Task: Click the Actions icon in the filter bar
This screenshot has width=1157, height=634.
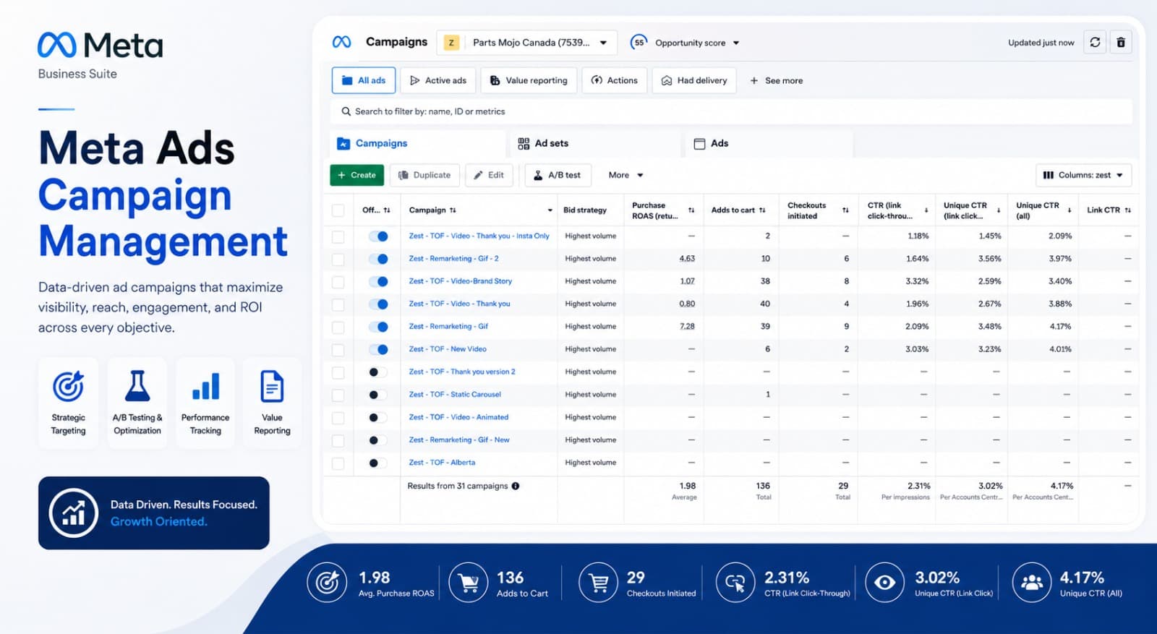Action: [597, 80]
